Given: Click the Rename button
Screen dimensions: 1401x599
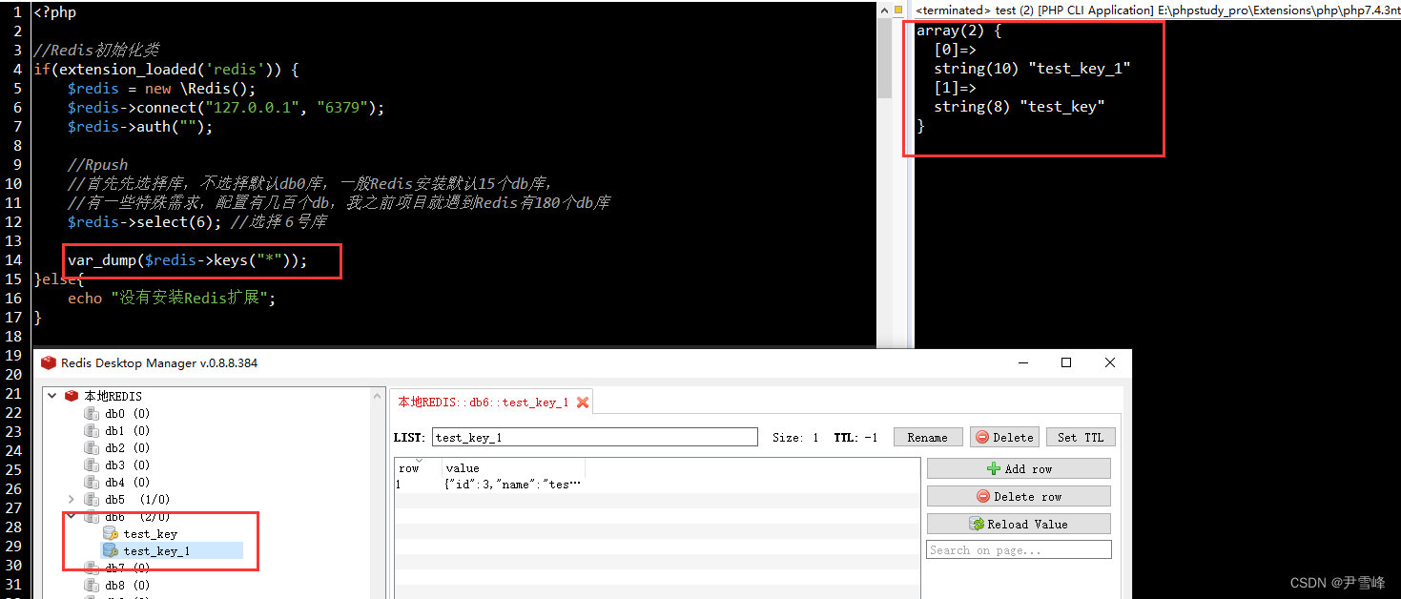Looking at the screenshot, I should click(927, 436).
